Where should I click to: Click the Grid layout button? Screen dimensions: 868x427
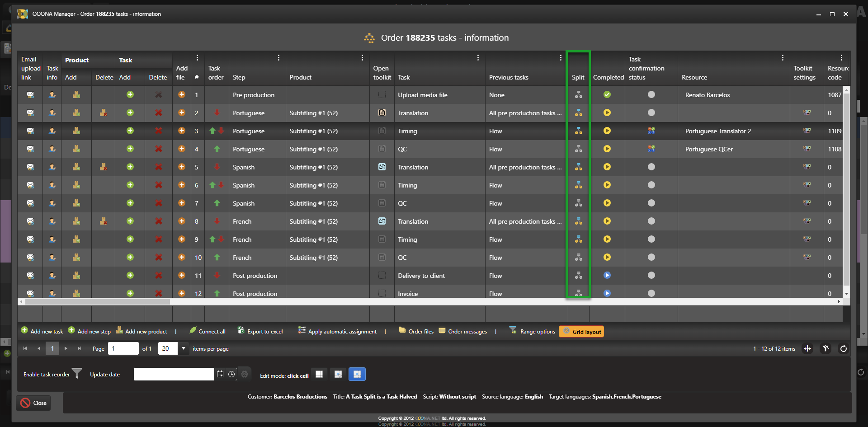pyautogui.click(x=581, y=332)
